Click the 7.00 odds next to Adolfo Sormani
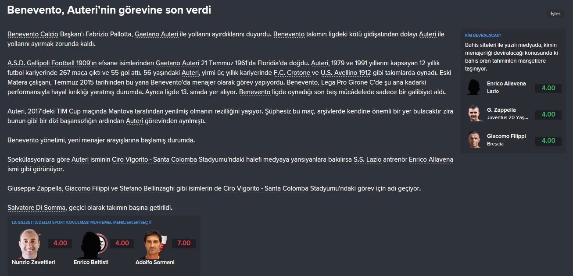 (x=184, y=243)
